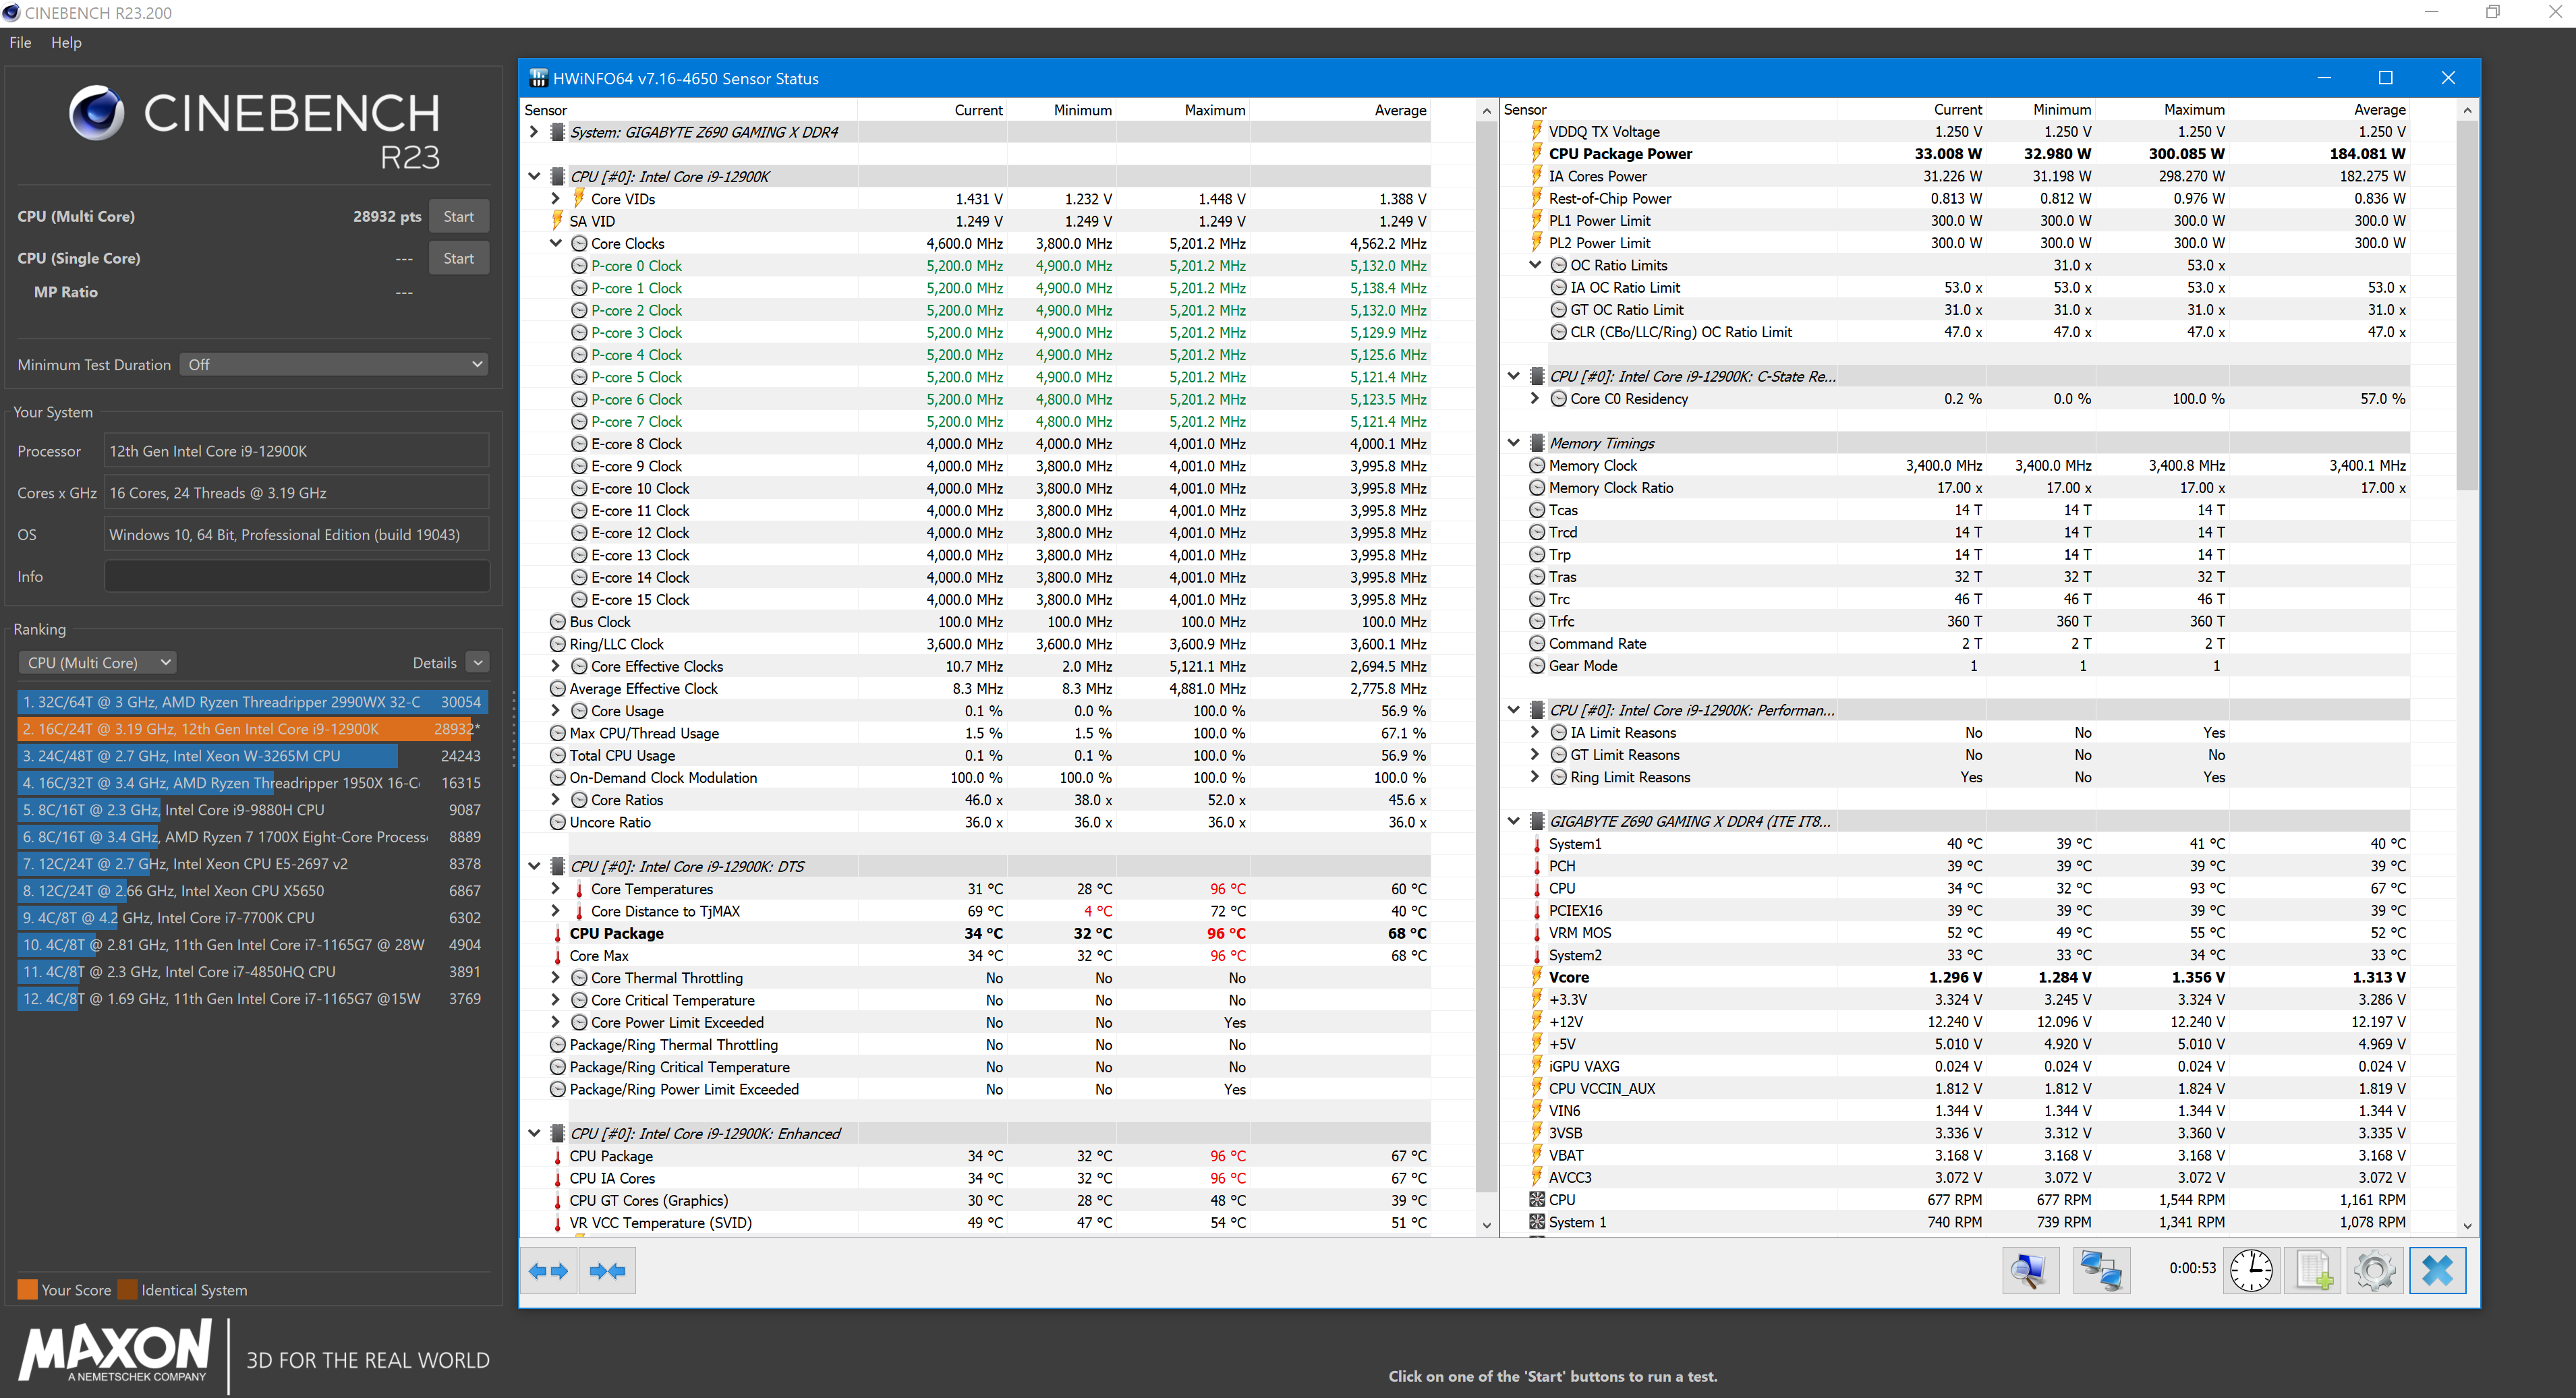Start logging with the sheet-plus icon
Screen dimensions: 2576x1398
[2313, 1270]
